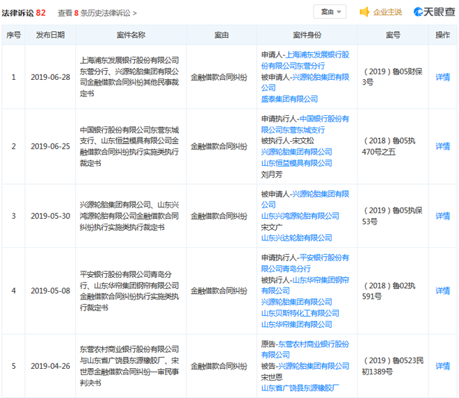Screen dimensions: 459x398
Task: Select case number （2018）鲁05执470号之五
Action: tap(389, 147)
